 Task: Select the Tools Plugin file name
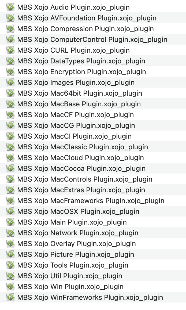[73, 265]
